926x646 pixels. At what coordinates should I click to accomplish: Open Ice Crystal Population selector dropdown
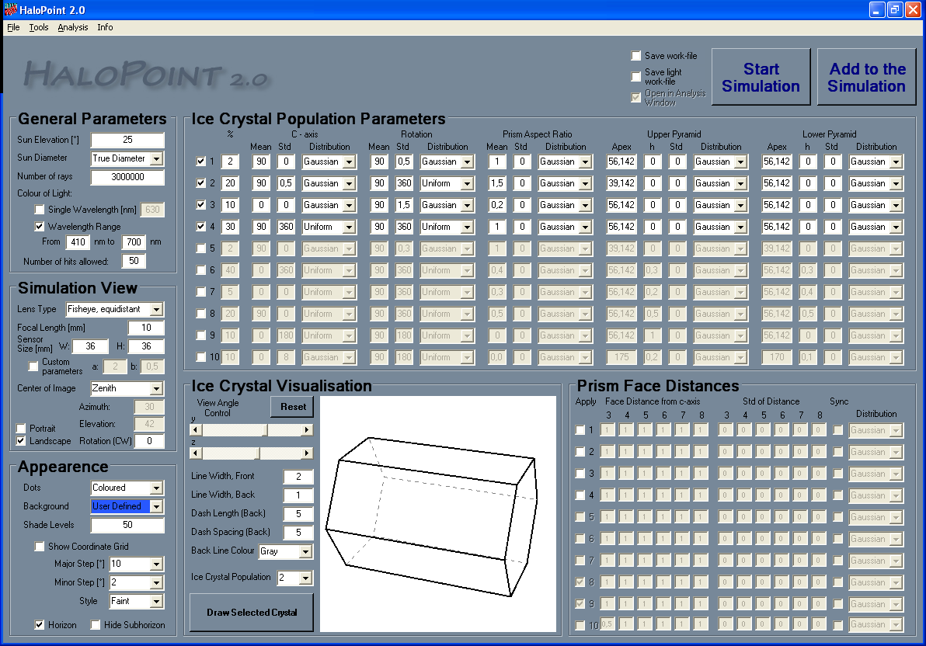pos(305,578)
